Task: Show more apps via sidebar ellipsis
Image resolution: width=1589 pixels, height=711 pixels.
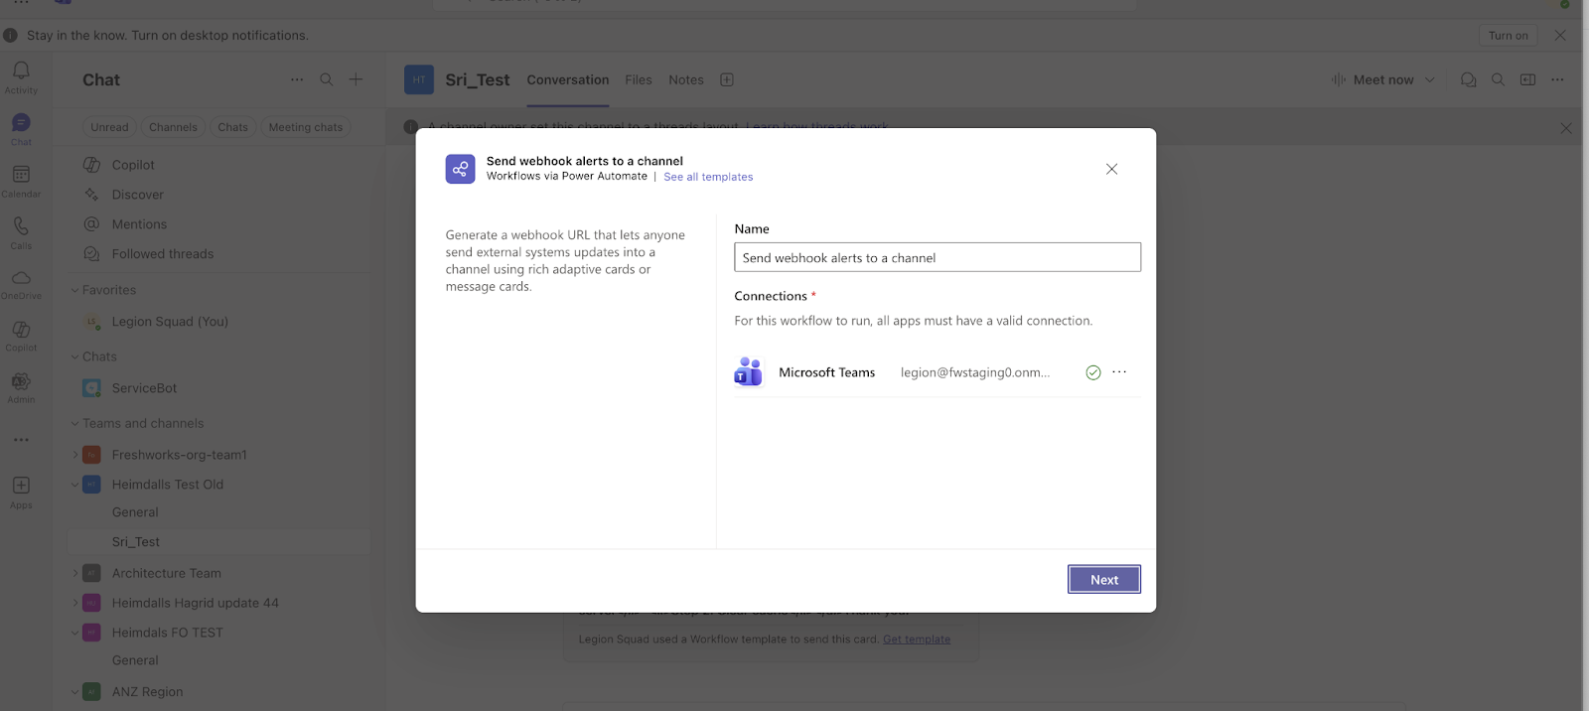Action: pos(21,440)
